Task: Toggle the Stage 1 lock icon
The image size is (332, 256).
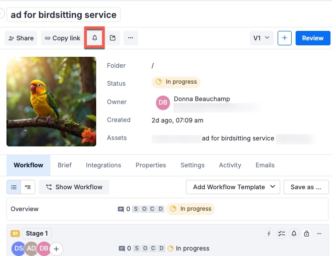Action: pos(307,233)
